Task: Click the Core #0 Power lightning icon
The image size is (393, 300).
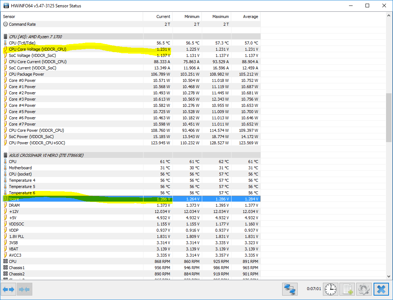Action: tap(6, 80)
